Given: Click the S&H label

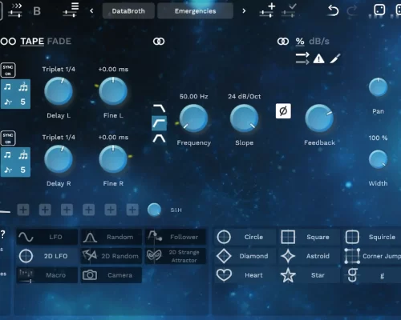Looking at the screenshot, I should click(x=176, y=210).
